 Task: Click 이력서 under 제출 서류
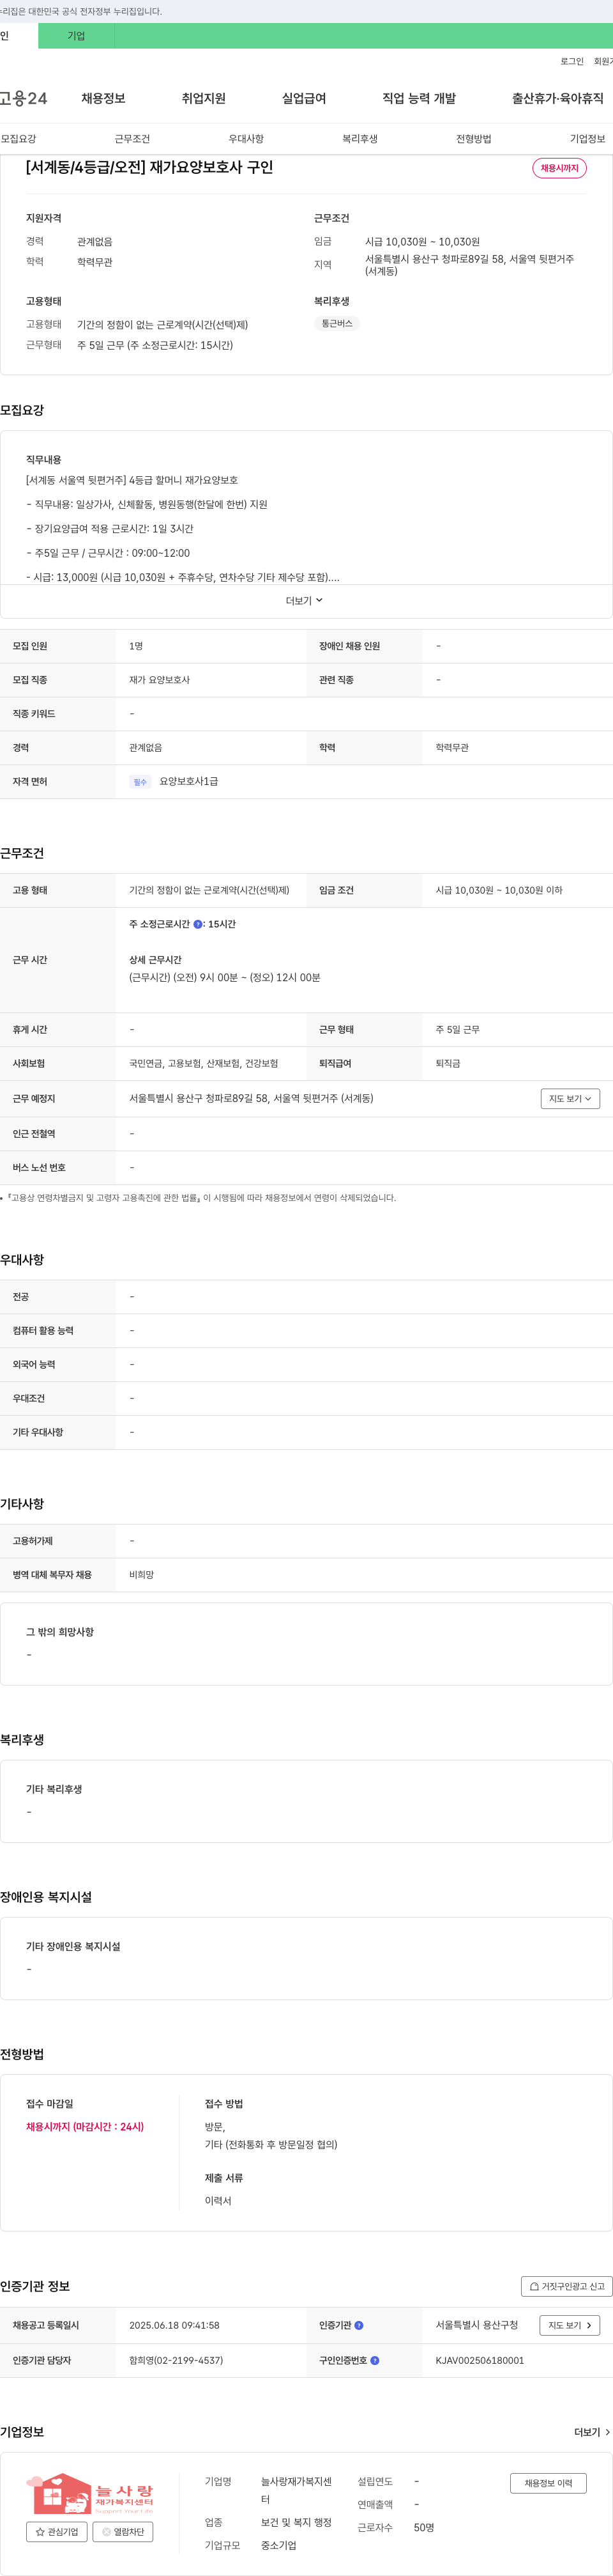(x=218, y=2200)
